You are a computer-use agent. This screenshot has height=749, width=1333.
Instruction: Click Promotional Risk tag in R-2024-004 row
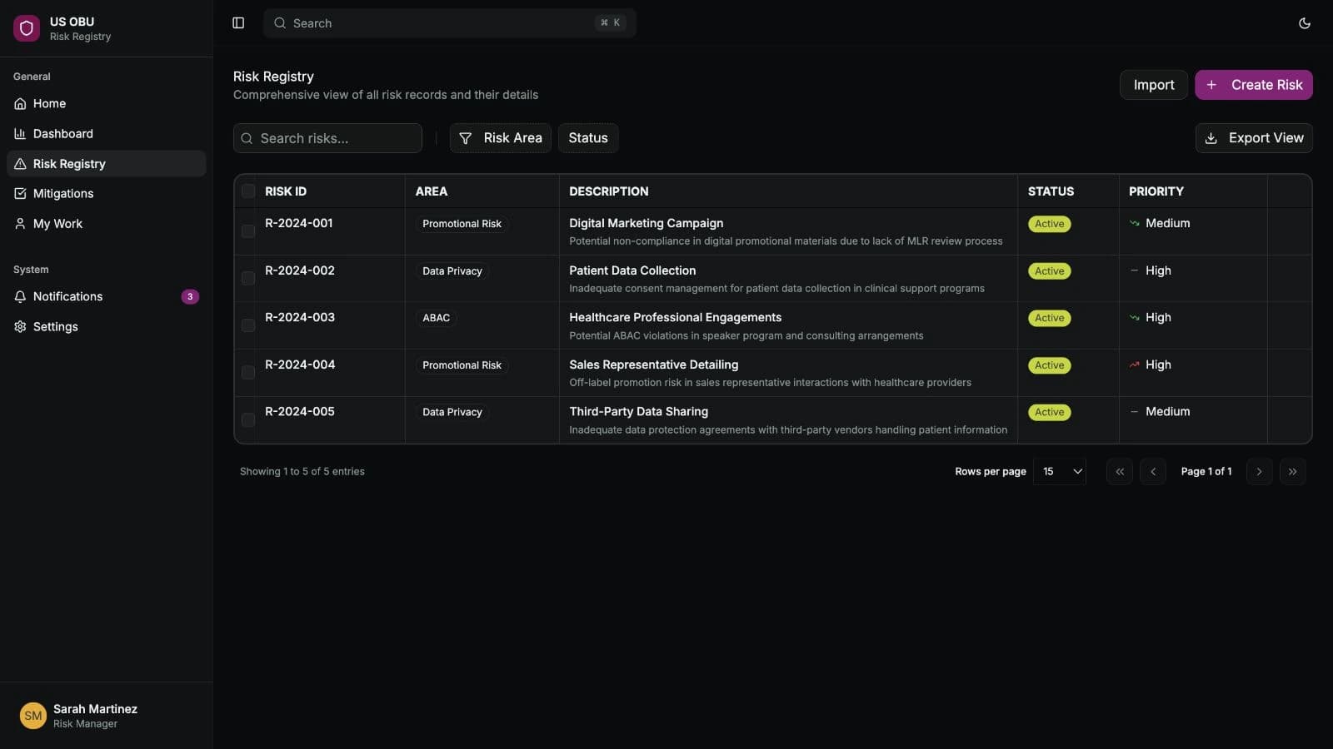(x=462, y=365)
